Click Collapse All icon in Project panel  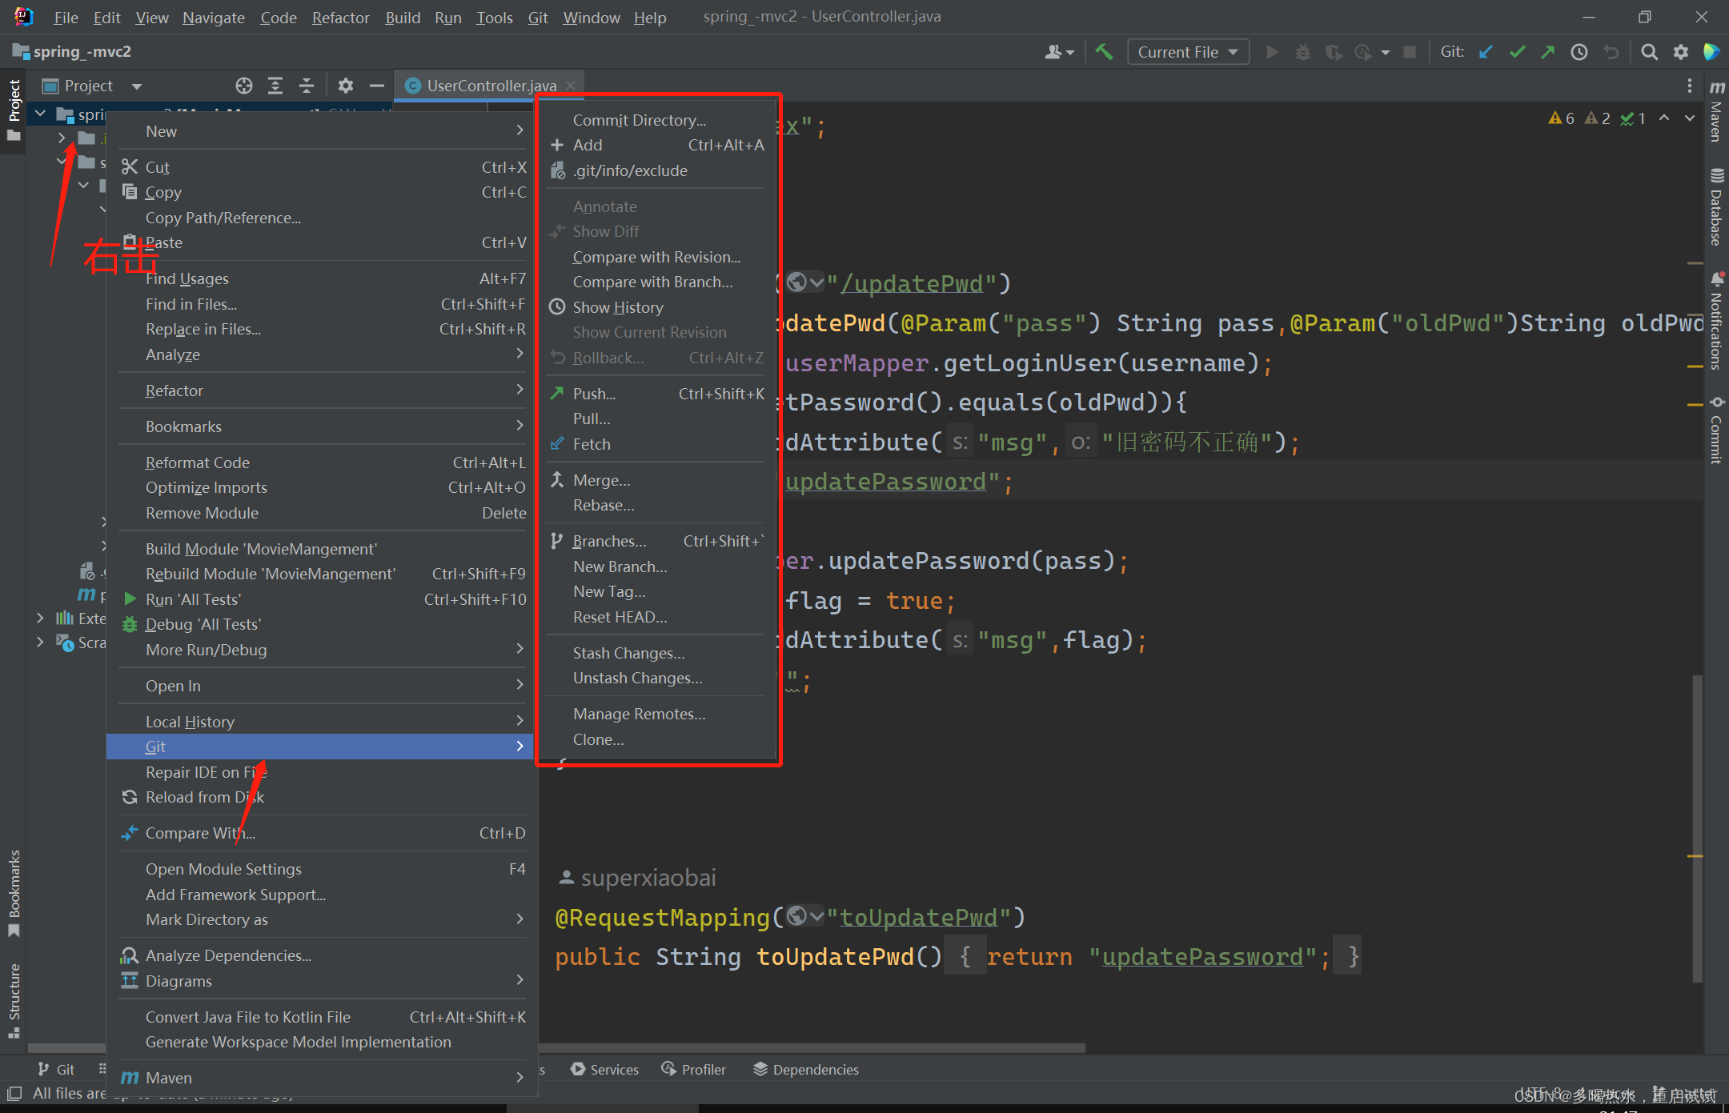click(x=307, y=86)
